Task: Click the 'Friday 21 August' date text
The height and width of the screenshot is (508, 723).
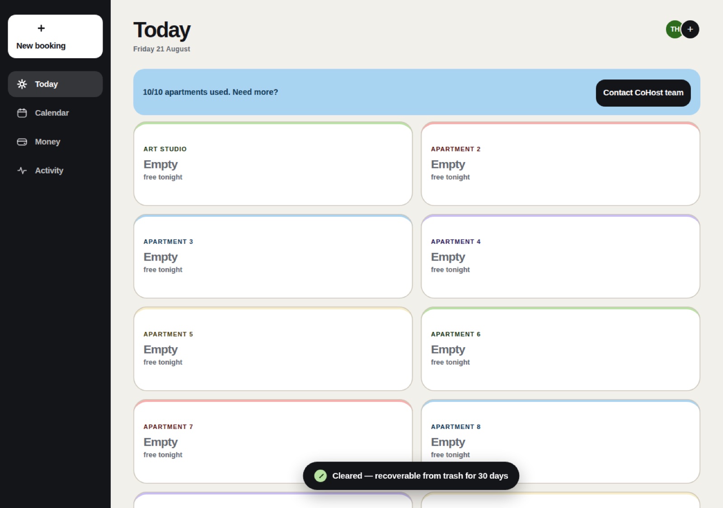Action: coord(161,49)
